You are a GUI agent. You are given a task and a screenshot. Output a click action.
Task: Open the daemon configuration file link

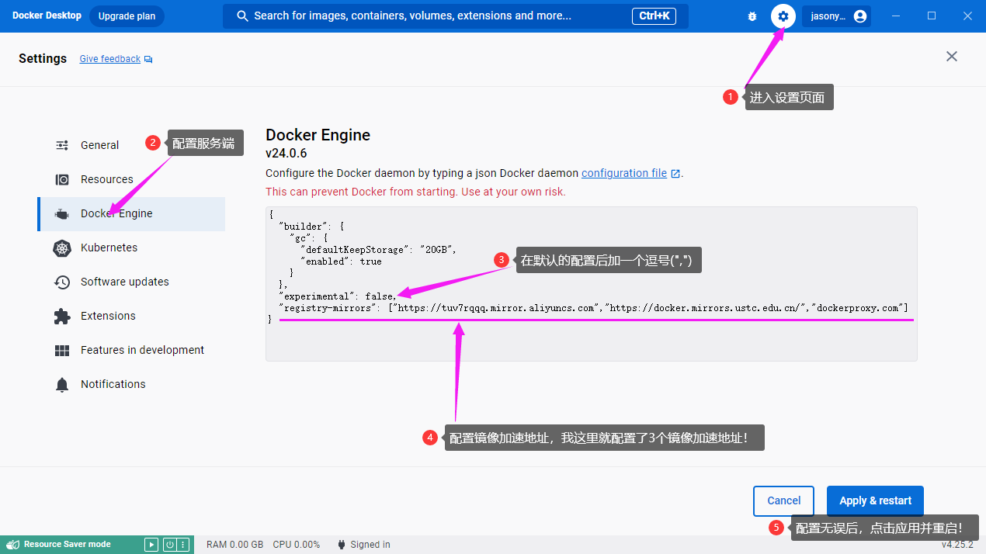(624, 173)
